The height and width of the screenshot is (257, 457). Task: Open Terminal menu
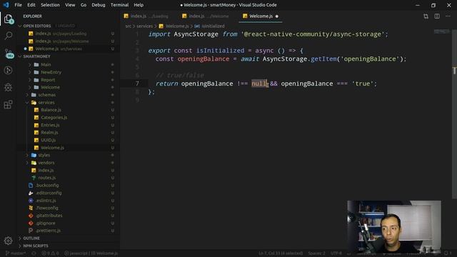click(x=119, y=5)
